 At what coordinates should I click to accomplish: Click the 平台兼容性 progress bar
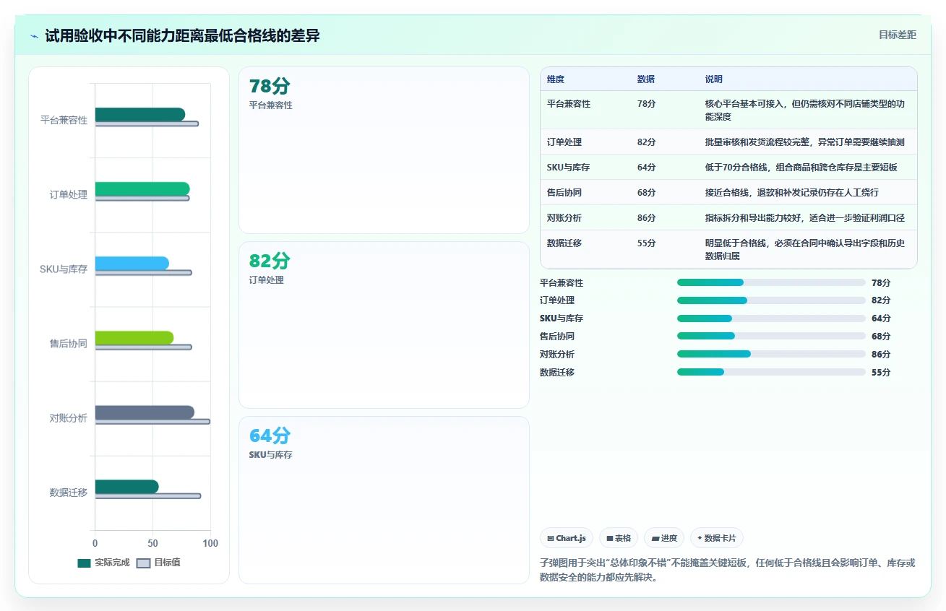click(771, 282)
